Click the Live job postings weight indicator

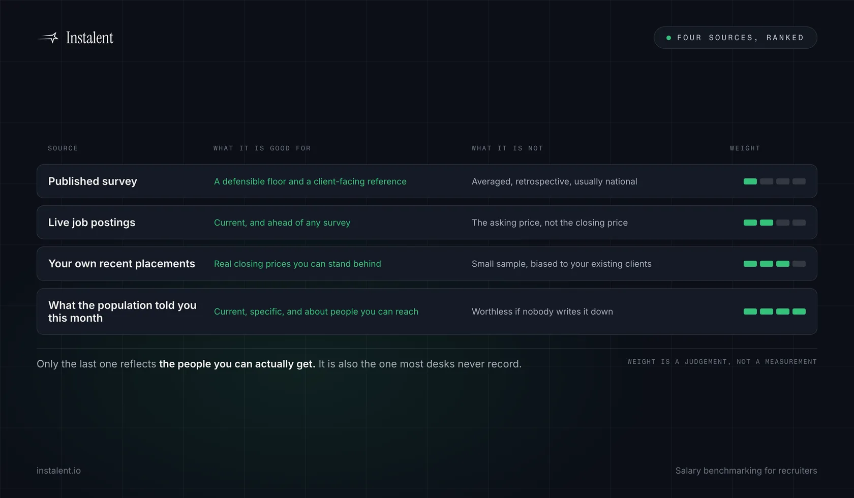tap(774, 223)
